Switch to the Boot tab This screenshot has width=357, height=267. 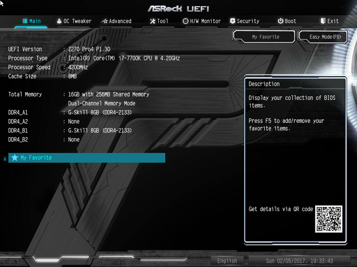point(287,21)
